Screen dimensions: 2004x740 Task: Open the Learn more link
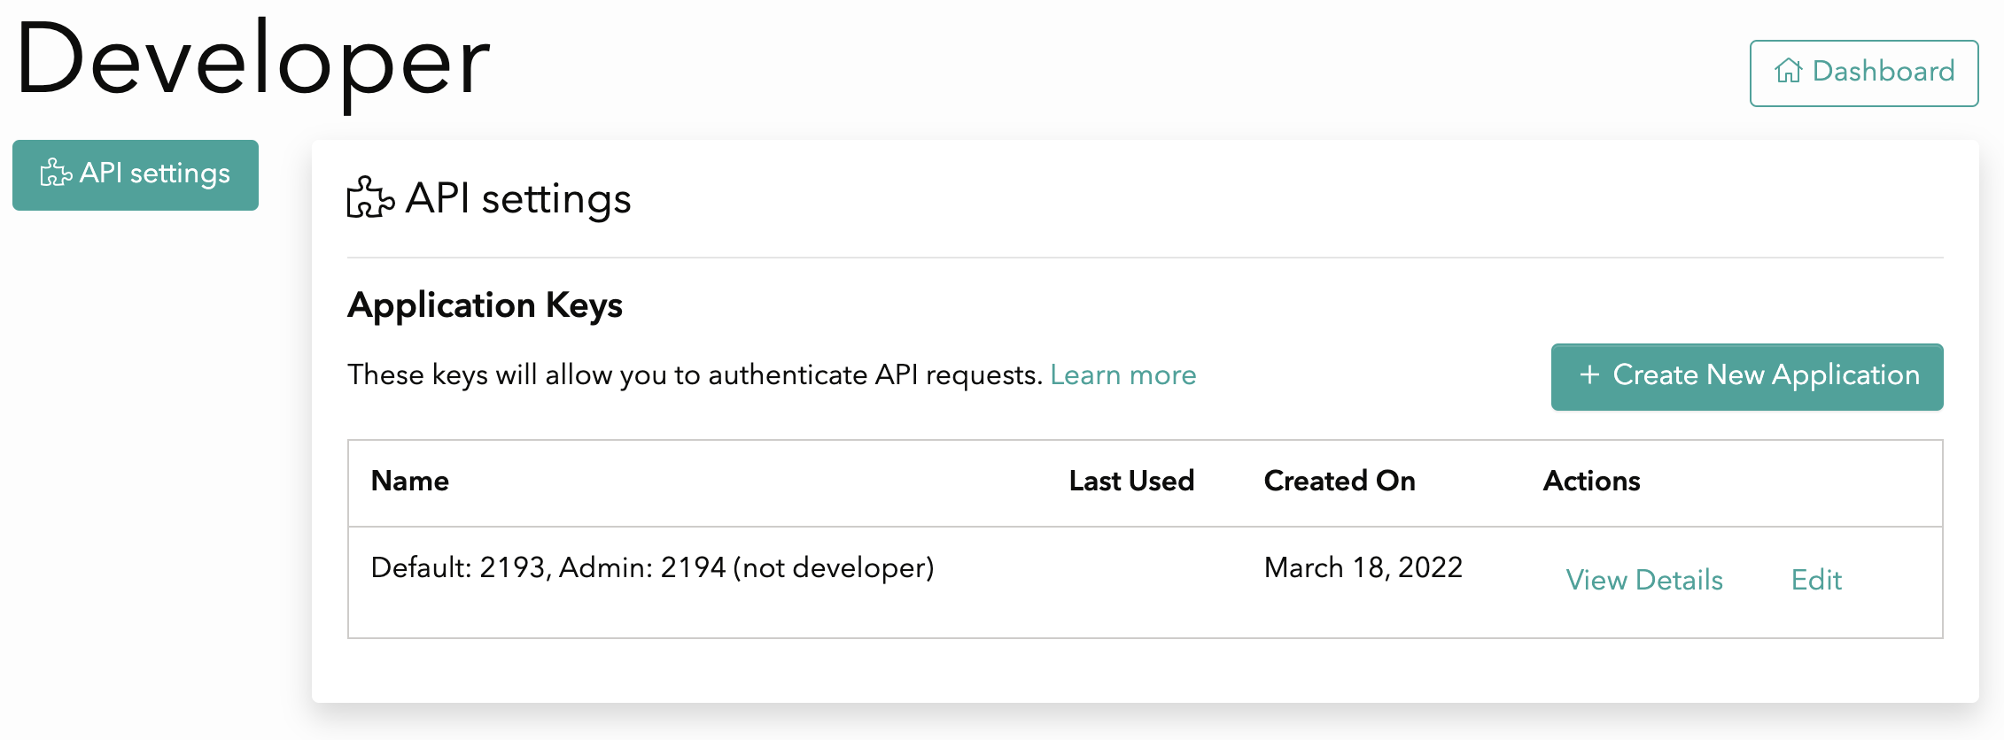pyautogui.click(x=1122, y=375)
